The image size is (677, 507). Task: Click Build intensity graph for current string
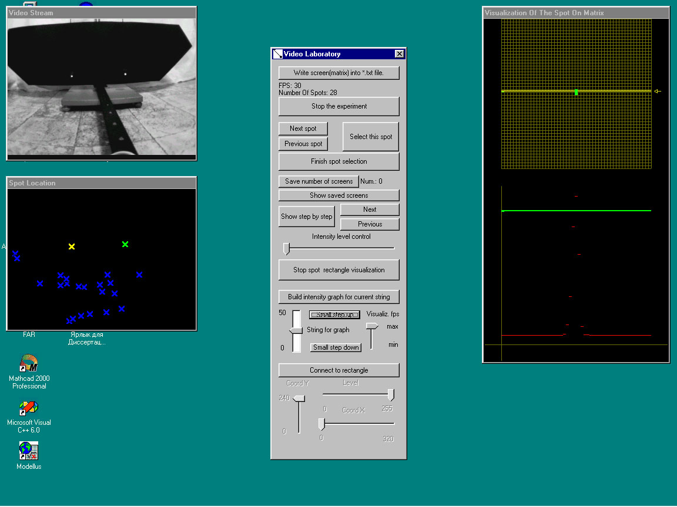coord(338,297)
